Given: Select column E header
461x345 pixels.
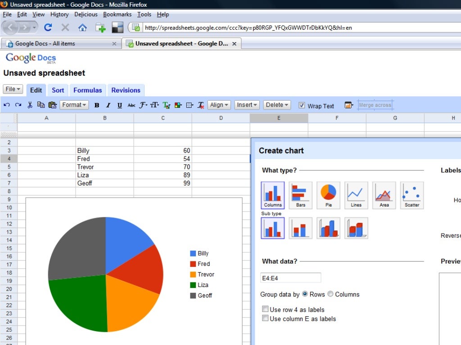Looking at the screenshot, I should tap(279, 118).
